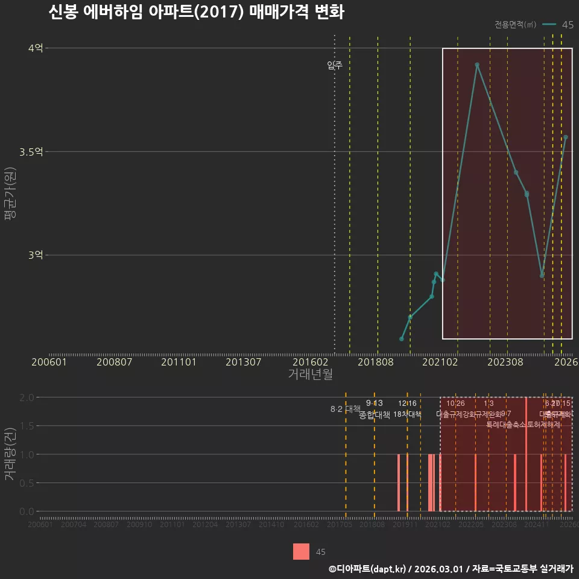
Task: Click the '2.0' volume axis label
Action: click(27, 397)
